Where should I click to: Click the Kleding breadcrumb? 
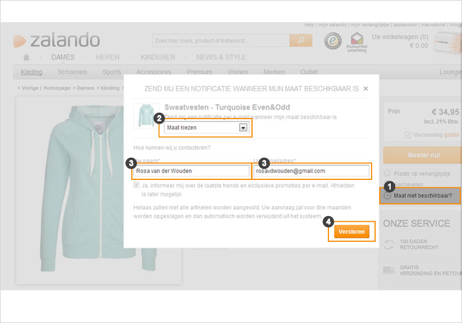point(110,88)
